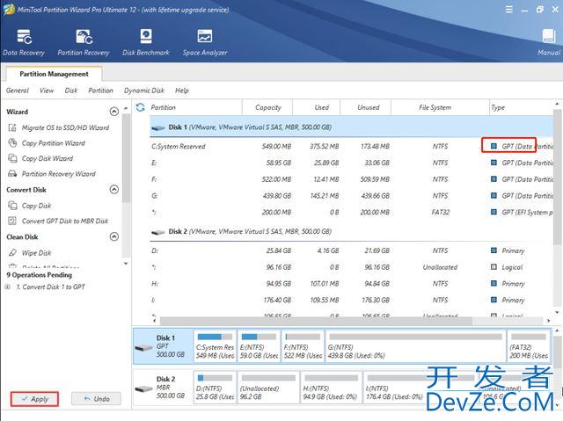
Task: Refresh the partition list
Action: click(x=141, y=107)
